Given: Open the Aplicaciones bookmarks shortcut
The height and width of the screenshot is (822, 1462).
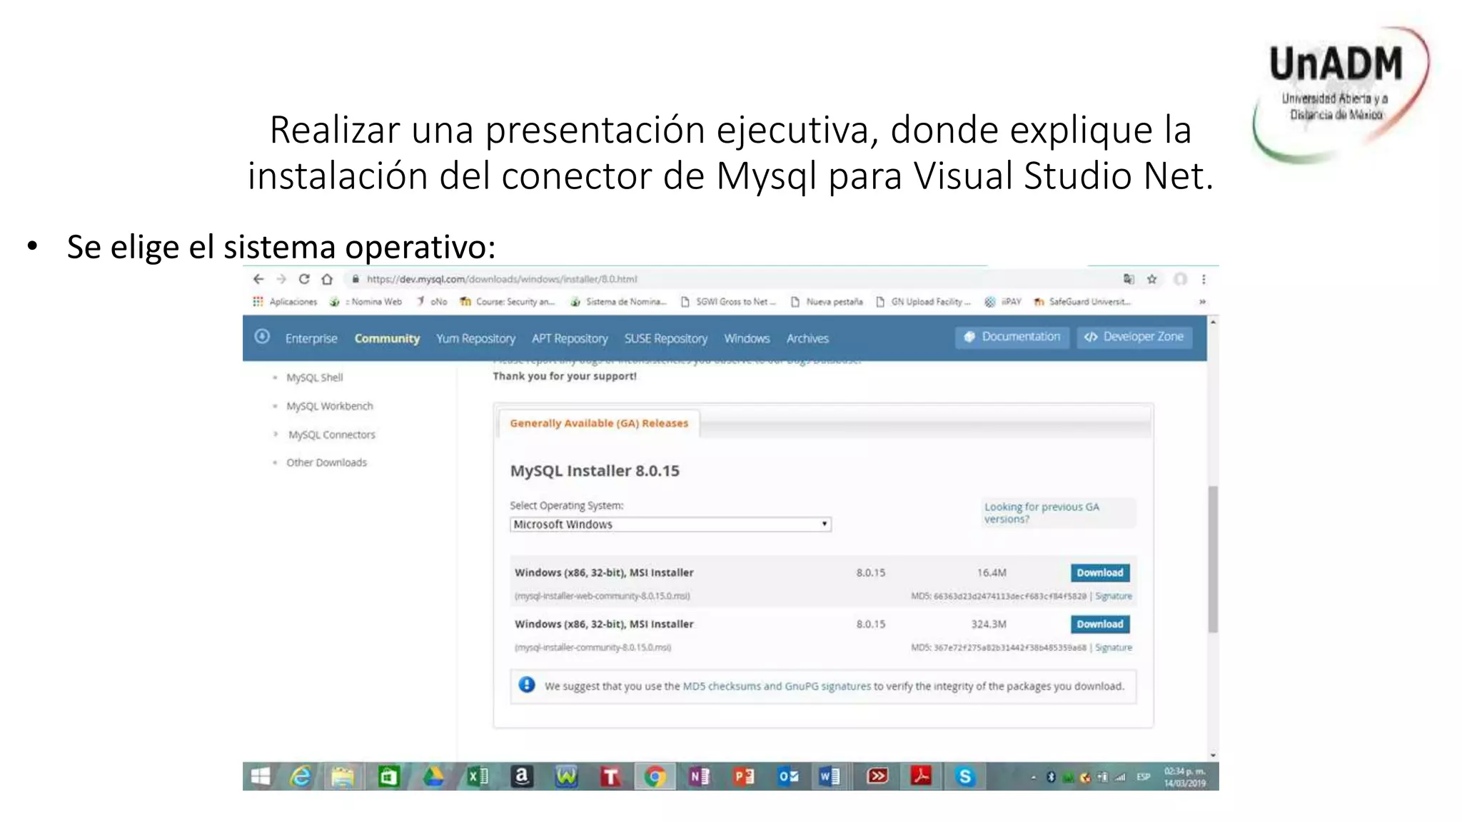Looking at the screenshot, I should (285, 302).
